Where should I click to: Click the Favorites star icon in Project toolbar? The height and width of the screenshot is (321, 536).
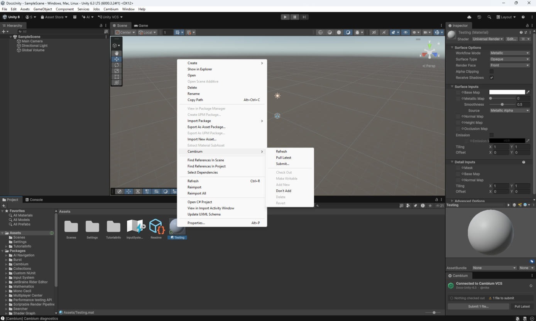tap(430, 206)
